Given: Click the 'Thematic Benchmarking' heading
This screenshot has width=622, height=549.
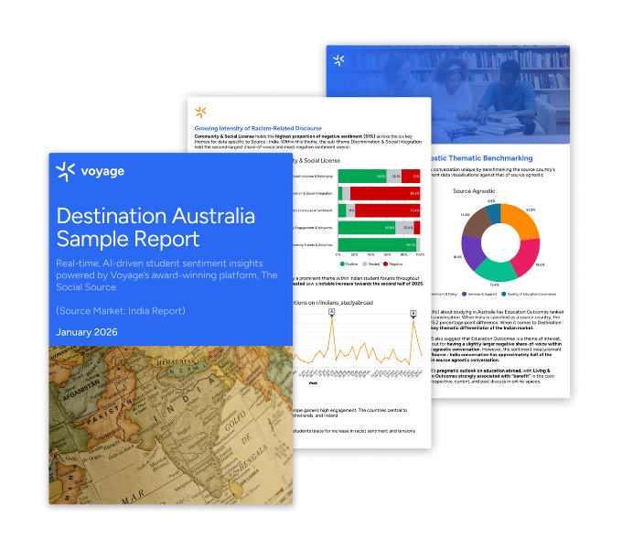Looking at the screenshot, I should (490, 158).
